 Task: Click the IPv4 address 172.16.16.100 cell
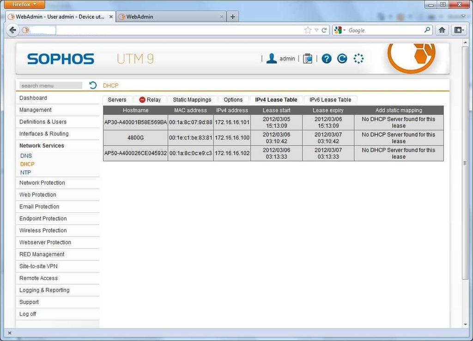pyautogui.click(x=232, y=137)
